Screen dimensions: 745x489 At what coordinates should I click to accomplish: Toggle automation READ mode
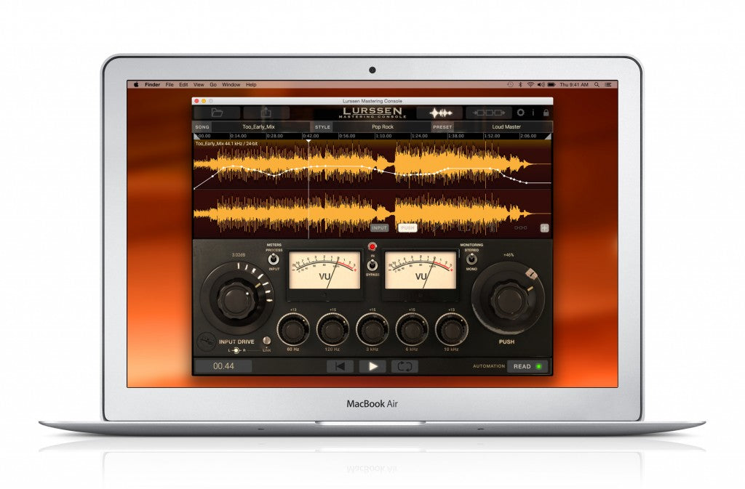pyautogui.click(x=527, y=366)
